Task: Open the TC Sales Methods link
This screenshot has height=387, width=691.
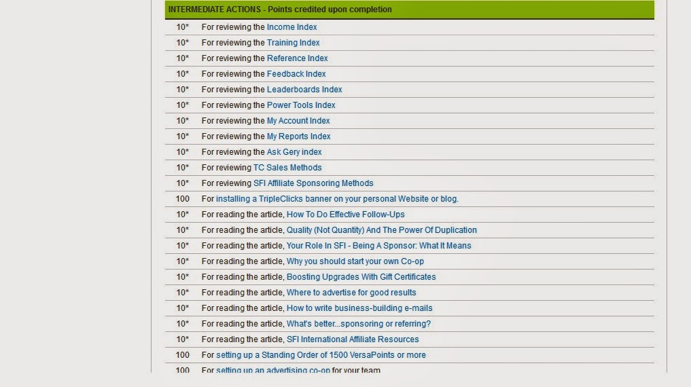Action: click(x=287, y=168)
